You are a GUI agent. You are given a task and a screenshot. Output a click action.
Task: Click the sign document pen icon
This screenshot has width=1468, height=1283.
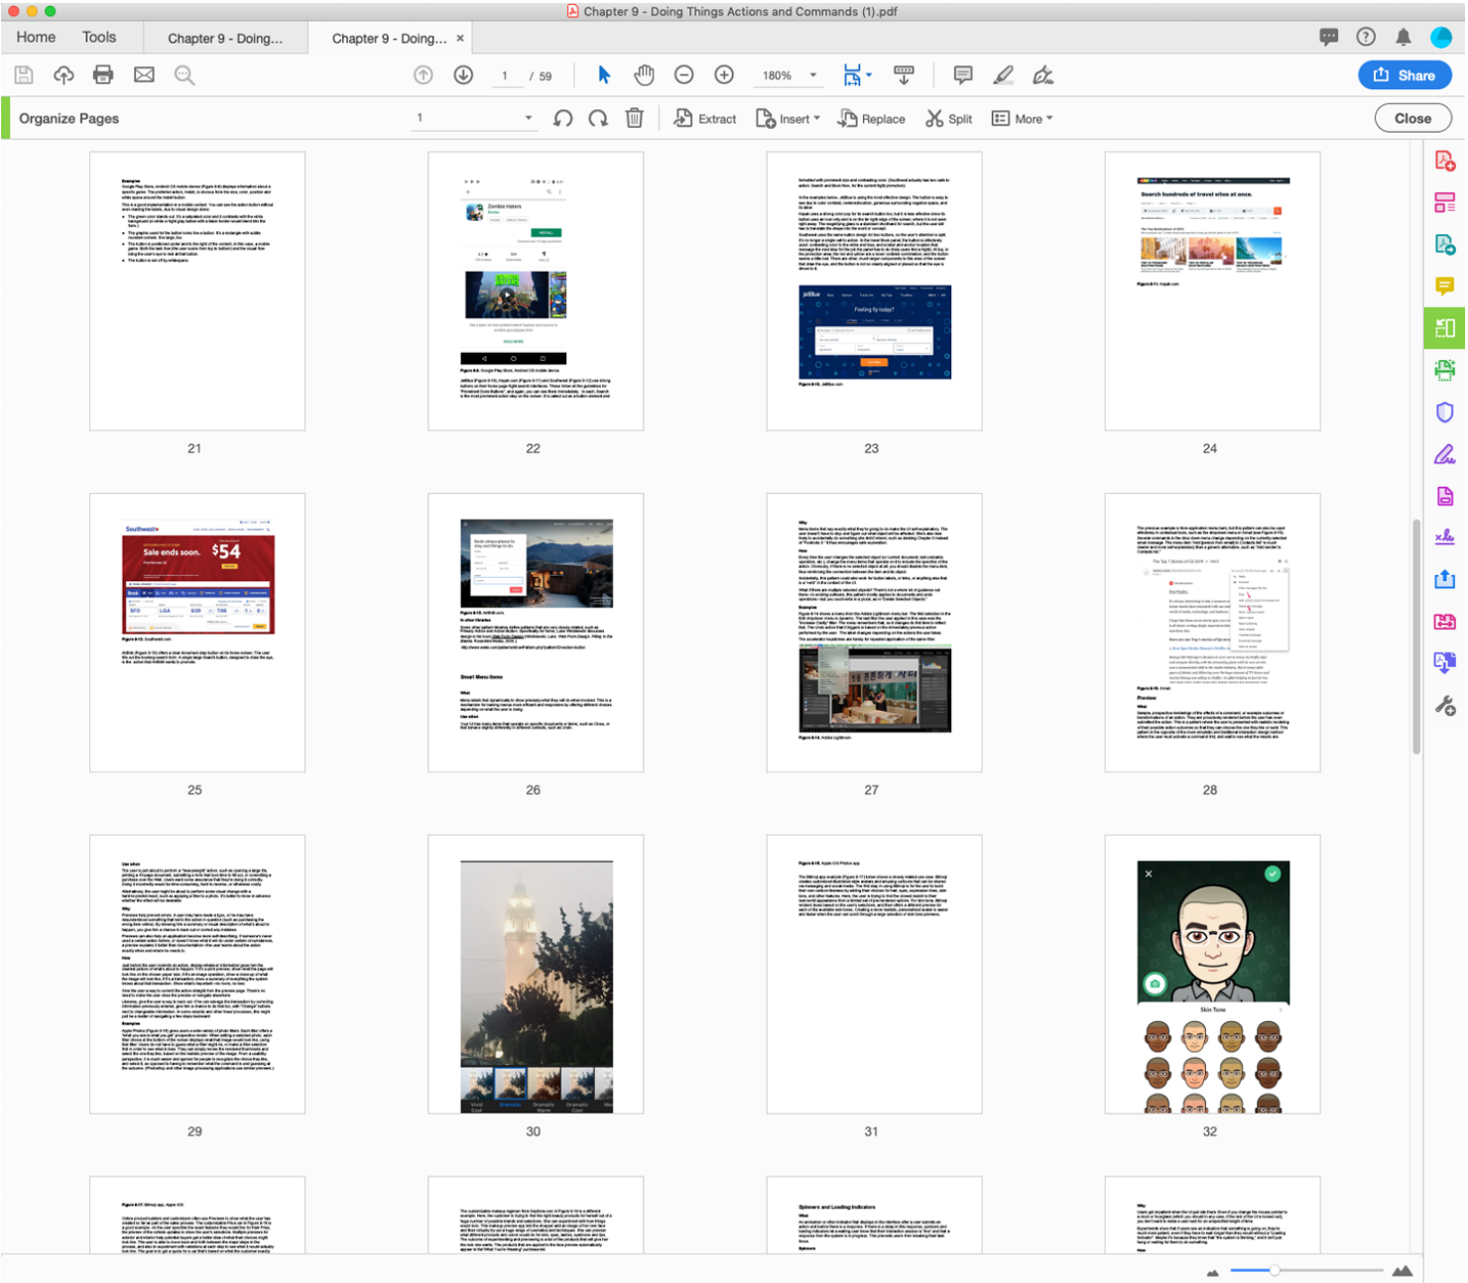pos(1042,75)
